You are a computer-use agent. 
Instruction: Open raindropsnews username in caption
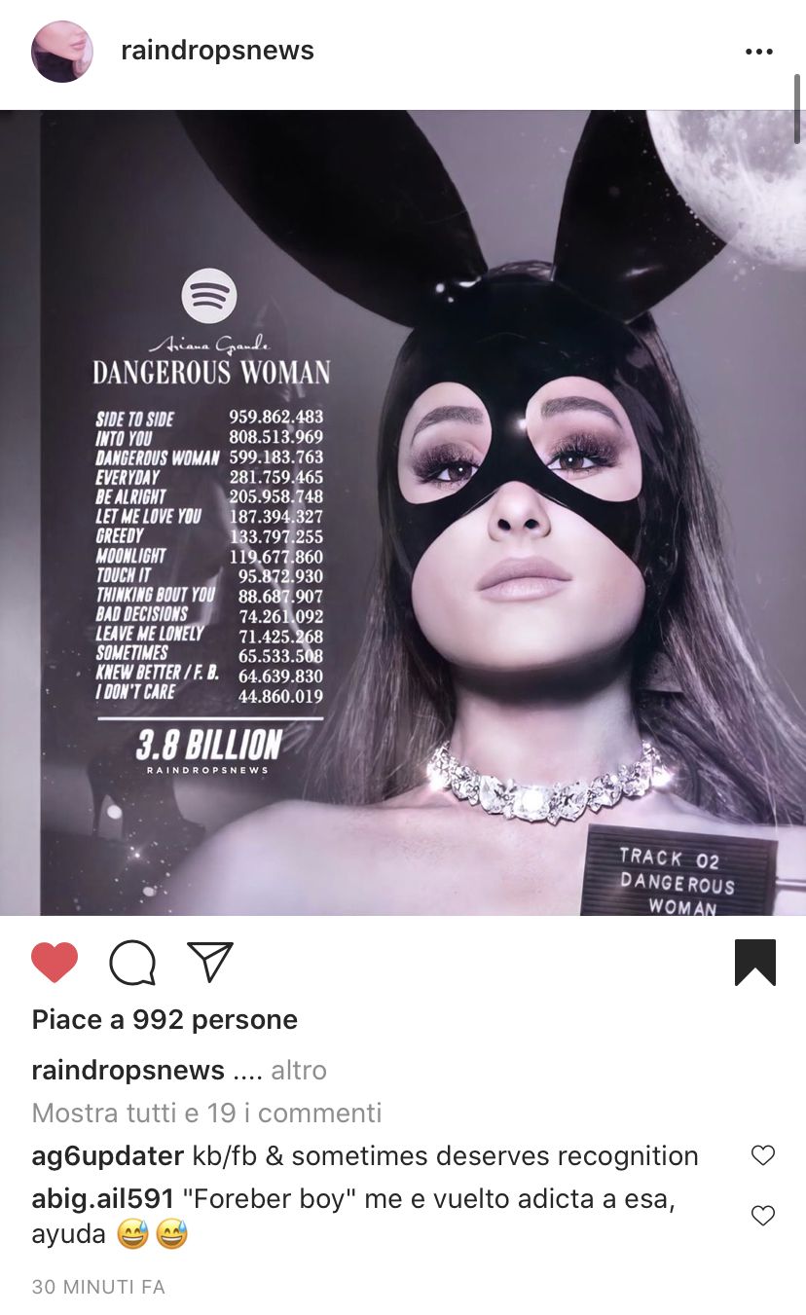(128, 1071)
